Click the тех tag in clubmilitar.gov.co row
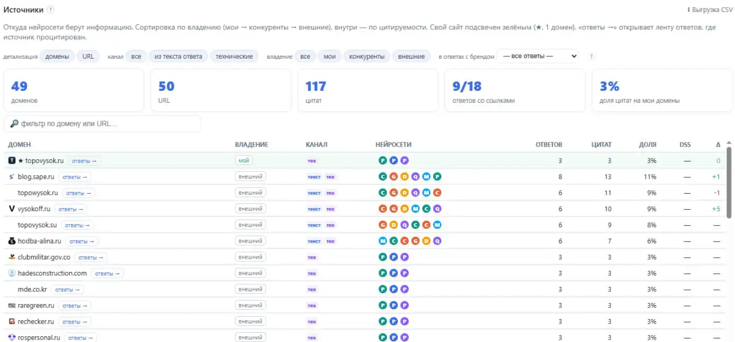The image size is (735, 342). 312,258
